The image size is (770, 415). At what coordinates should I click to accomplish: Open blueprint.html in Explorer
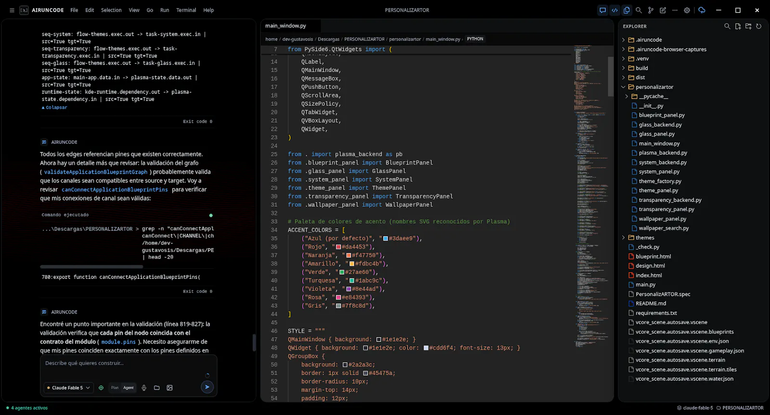click(653, 257)
